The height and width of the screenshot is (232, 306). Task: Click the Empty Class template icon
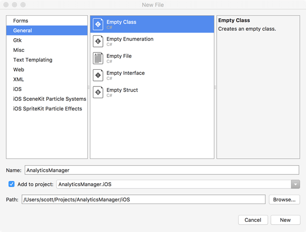[x=98, y=24]
